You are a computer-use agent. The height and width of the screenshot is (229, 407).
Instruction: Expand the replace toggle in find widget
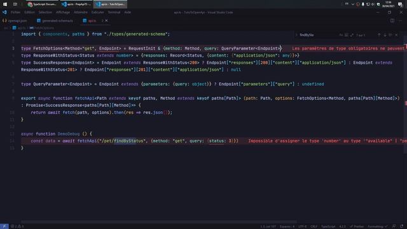point(296,35)
